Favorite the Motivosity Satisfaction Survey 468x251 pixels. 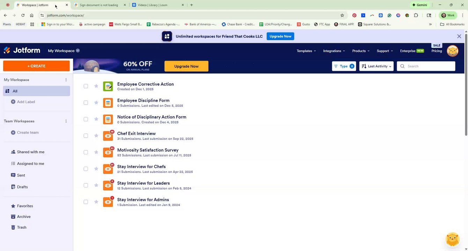[x=96, y=152]
